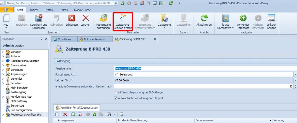This screenshot has height=123, width=297.
Task: Click red delete X in Zugangsdaten toolbar
Action: pos(65,114)
